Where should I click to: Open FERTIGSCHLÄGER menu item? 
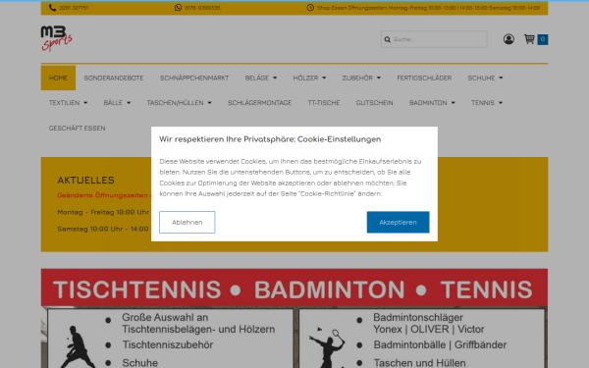pos(424,79)
